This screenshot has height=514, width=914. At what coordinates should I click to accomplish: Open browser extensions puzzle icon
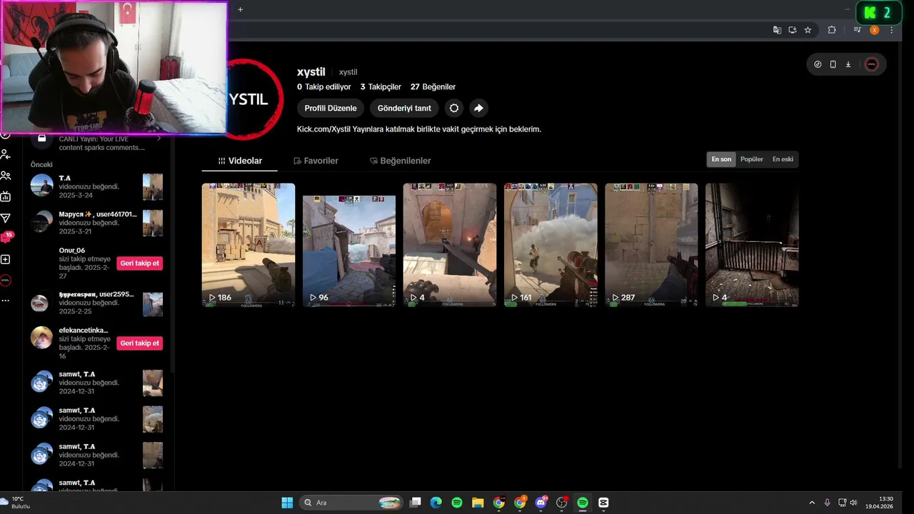point(832,30)
